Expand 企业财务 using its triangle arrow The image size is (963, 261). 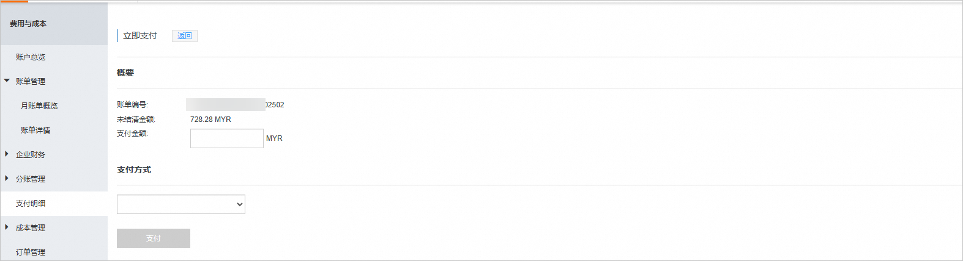coord(7,154)
